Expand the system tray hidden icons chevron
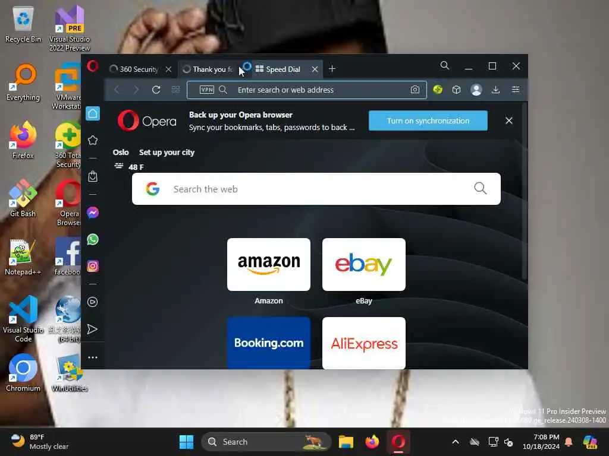The image size is (609, 456). 456,442
